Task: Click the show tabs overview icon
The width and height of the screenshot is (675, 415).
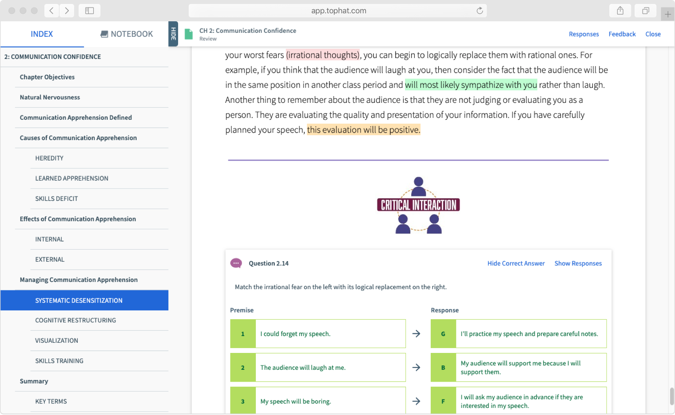Action: pos(646,11)
